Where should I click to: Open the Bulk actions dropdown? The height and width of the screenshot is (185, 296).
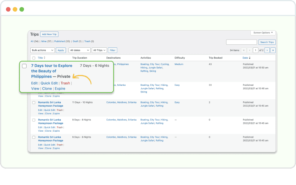click(x=42, y=50)
